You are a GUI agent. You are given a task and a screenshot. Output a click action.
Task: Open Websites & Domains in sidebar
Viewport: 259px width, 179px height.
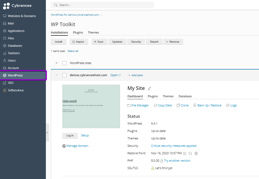coord(22,16)
